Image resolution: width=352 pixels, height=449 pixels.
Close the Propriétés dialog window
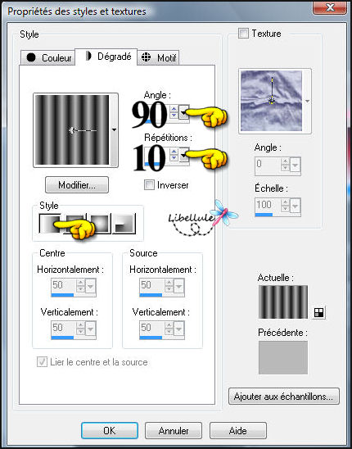pos(330,7)
